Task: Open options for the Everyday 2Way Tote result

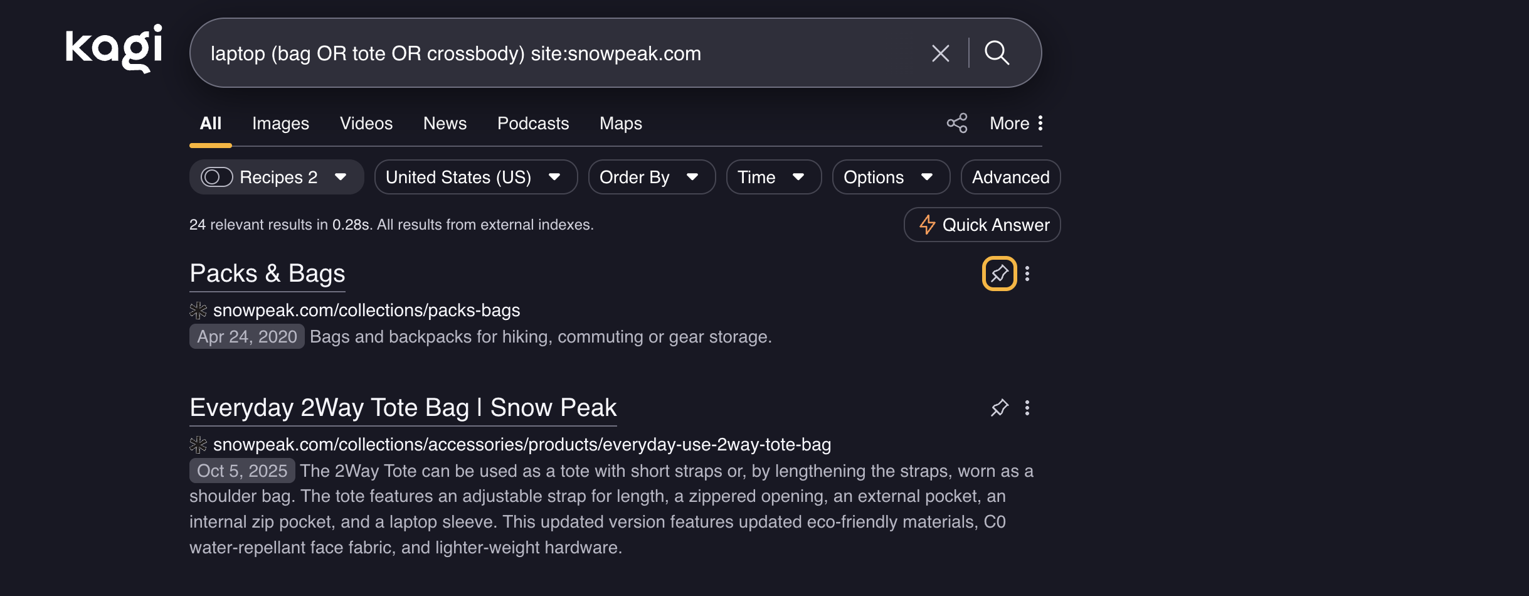Action: [x=1027, y=408]
